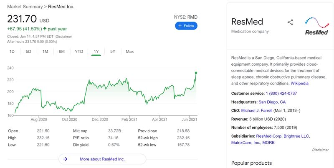Click the Div yield value 0.67%
The width and height of the screenshot is (334, 168).
point(114,145)
